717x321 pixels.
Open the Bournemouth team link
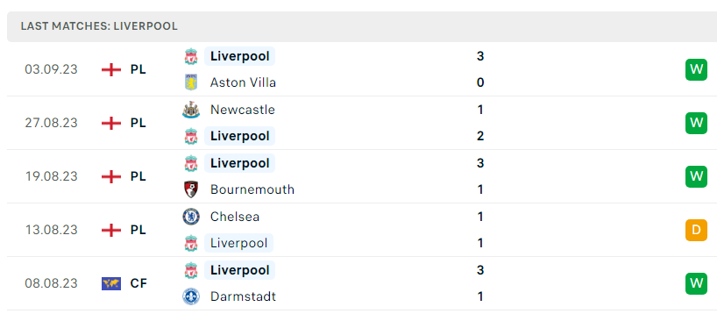coord(252,189)
